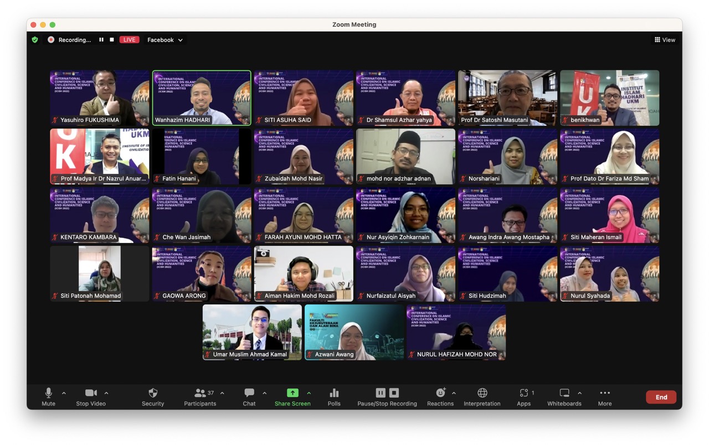709x445 pixels.
Task: Select Wanhazim HADHARI's video tile
Action: pos(202,97)
